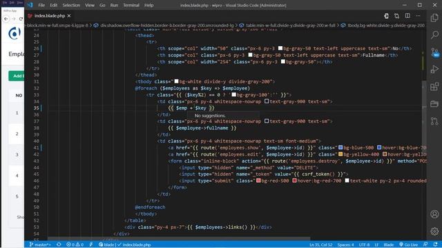Open the Source Control view
442x248 pixels.
434,52
